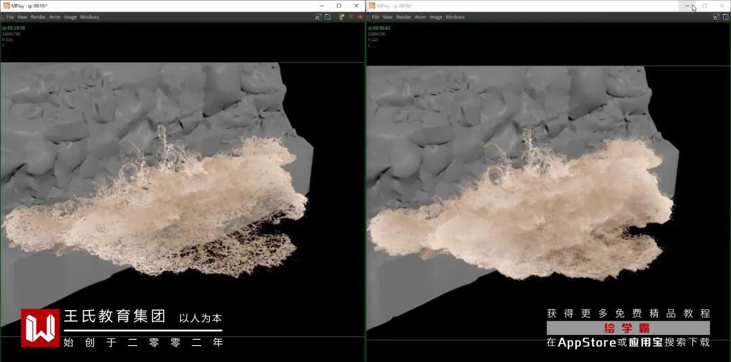Image resolution: width=731 pixels, height=362 pixels.
Task: Click the 'fr 225' frame text in left viewer
Action: pyautogui.click(x=7, y=40)
